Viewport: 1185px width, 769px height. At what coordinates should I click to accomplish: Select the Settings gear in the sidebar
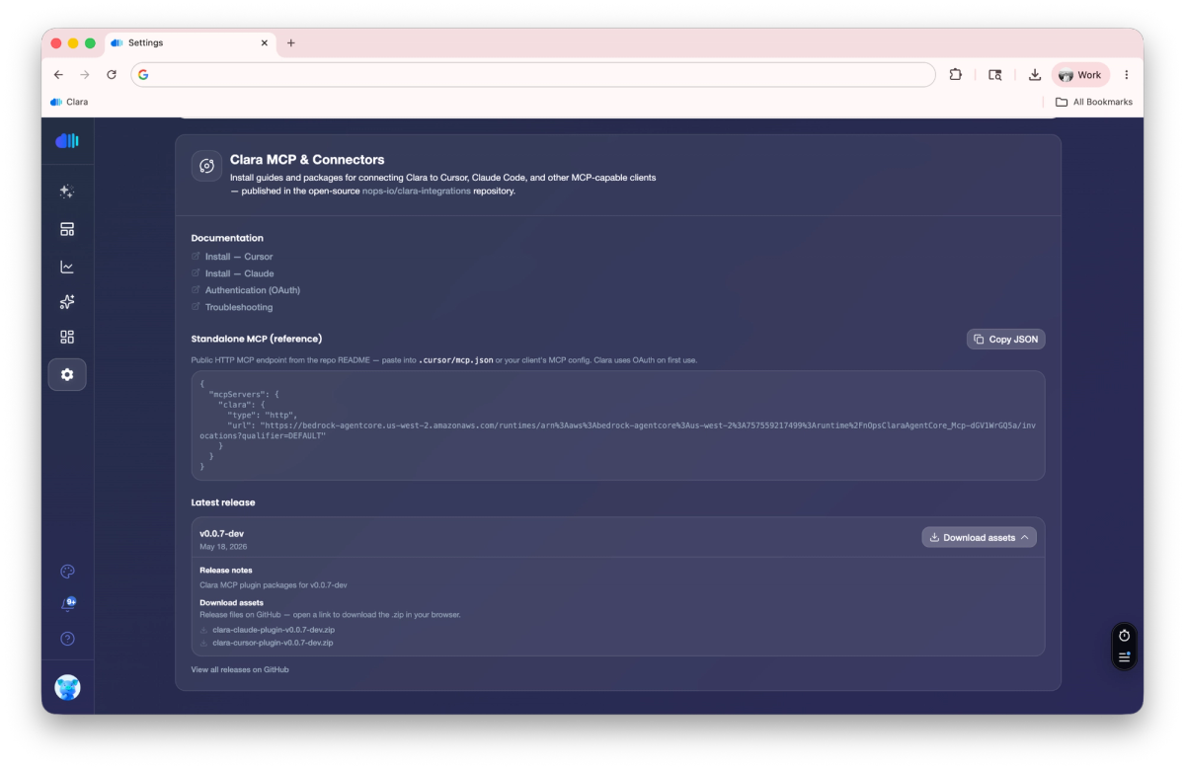pos(67,375)
